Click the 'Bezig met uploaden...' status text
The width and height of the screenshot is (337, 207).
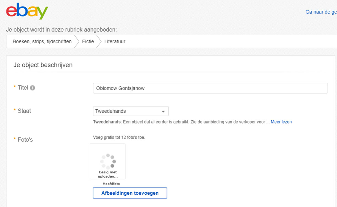pyautogui.click(x=108, y=174)
